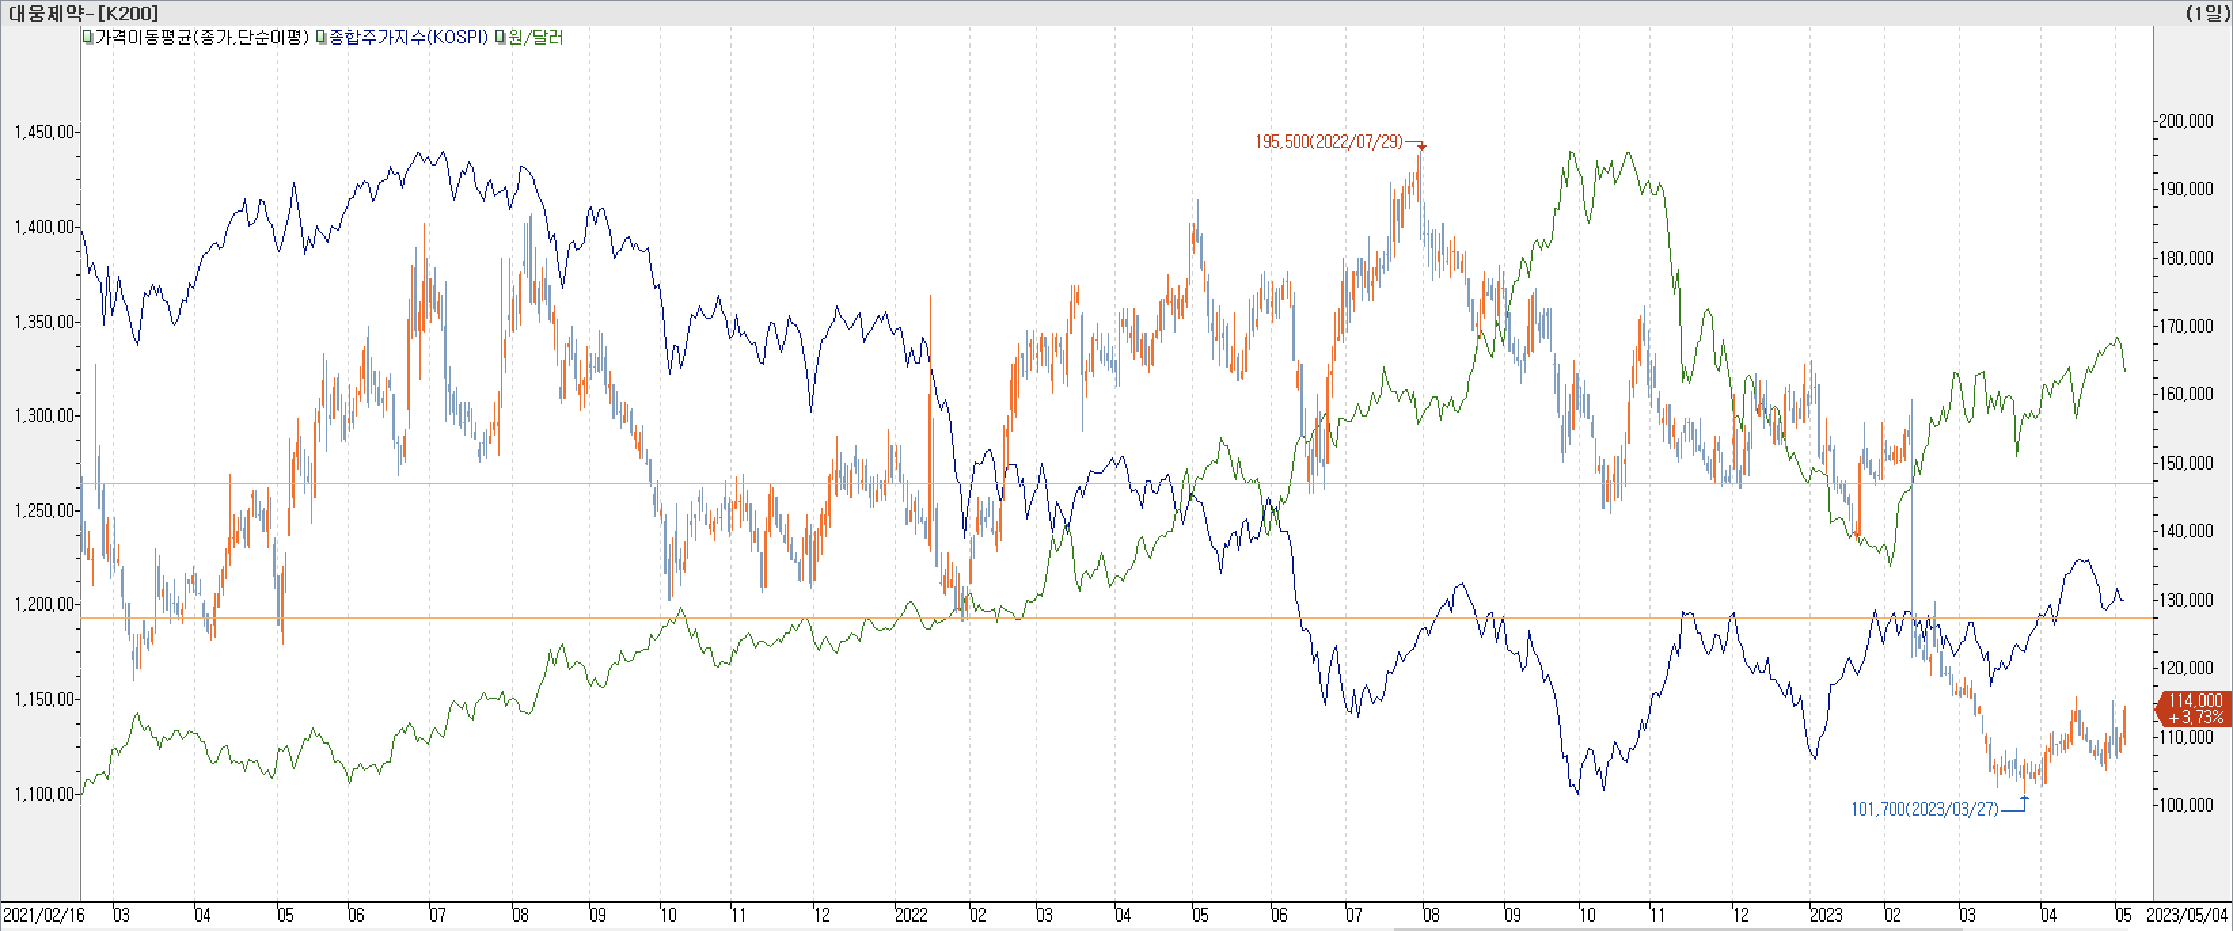Viewport: 2233px width, 931px height.
Task: Click the blue low-price arrow marker
Action: 2025,799
